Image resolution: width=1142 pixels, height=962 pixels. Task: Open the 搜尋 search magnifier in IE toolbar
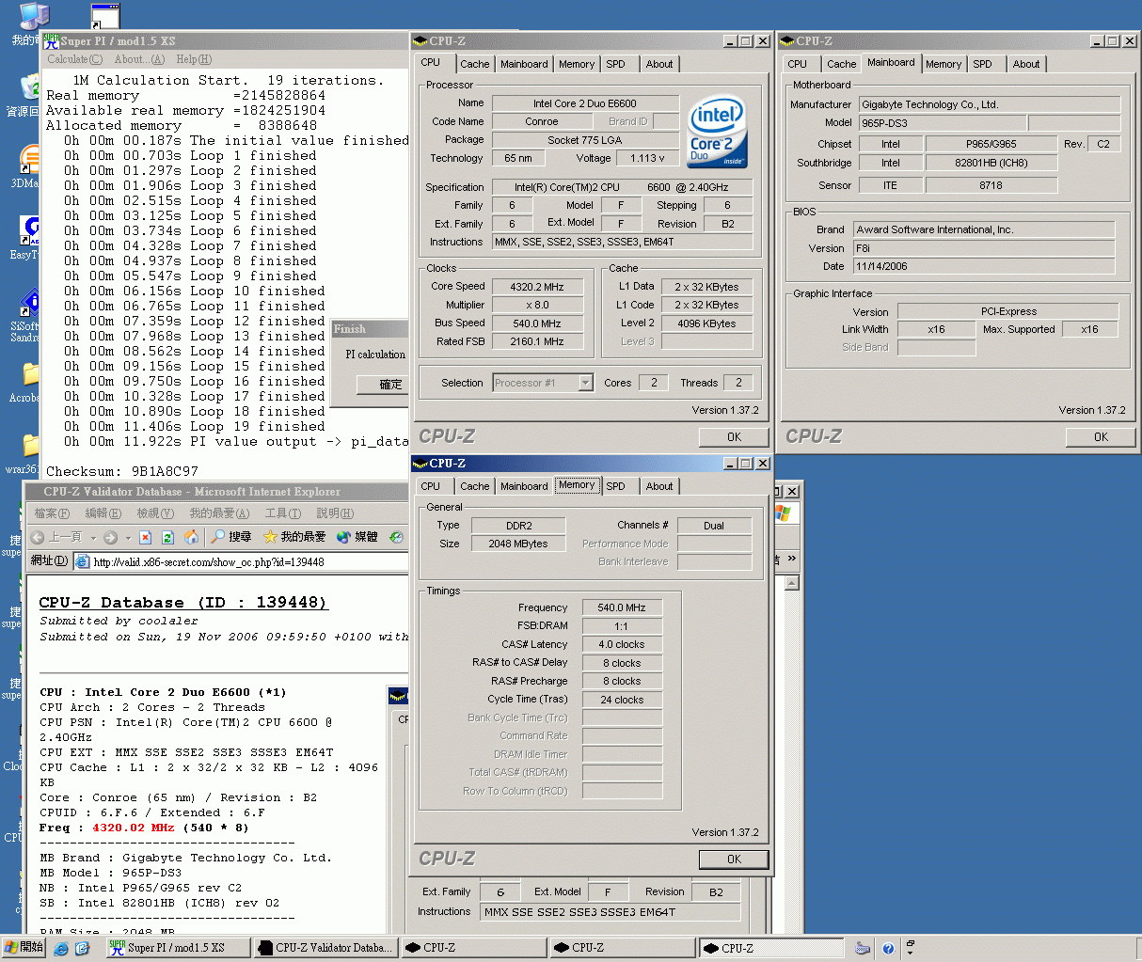click(230, 537)
